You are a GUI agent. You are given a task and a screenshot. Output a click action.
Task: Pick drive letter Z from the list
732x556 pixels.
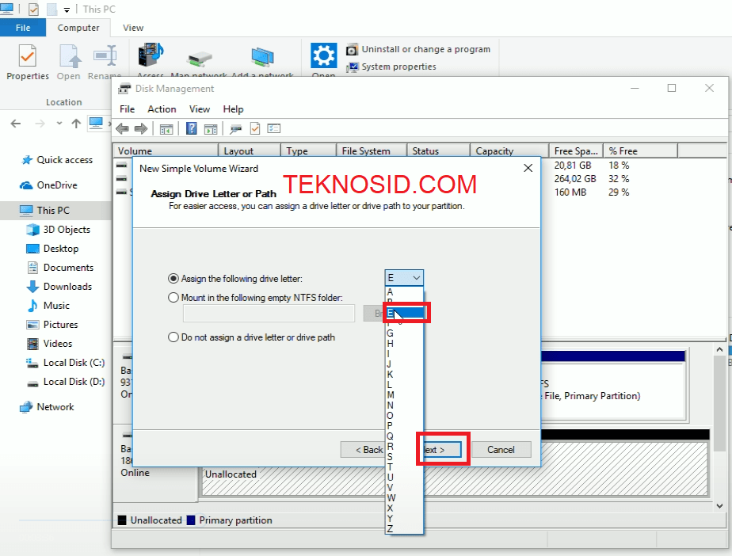pyautogui.click(x=404, y=528)
